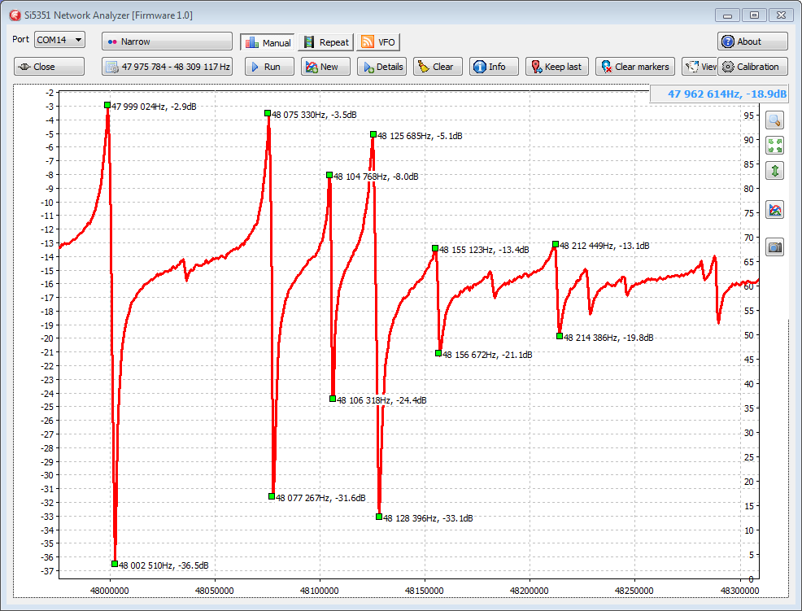Click the vertical autoscale arrow icon
This screenshot has height=611, width=802.
(775, 171)
